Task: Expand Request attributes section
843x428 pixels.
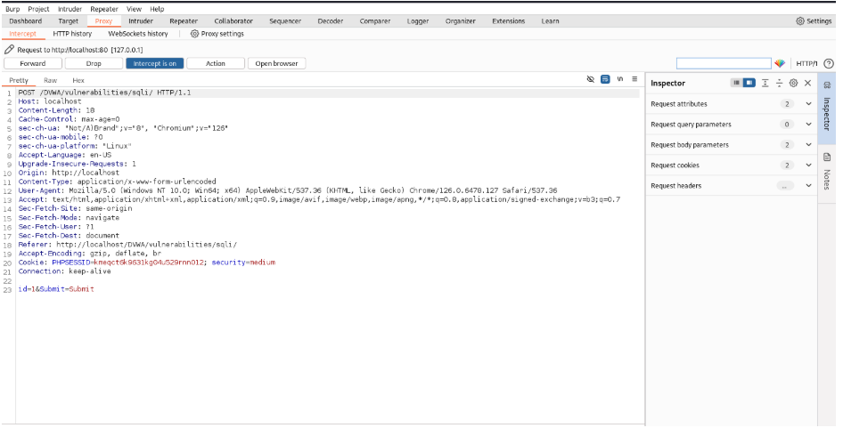Action: click(808, 104)
